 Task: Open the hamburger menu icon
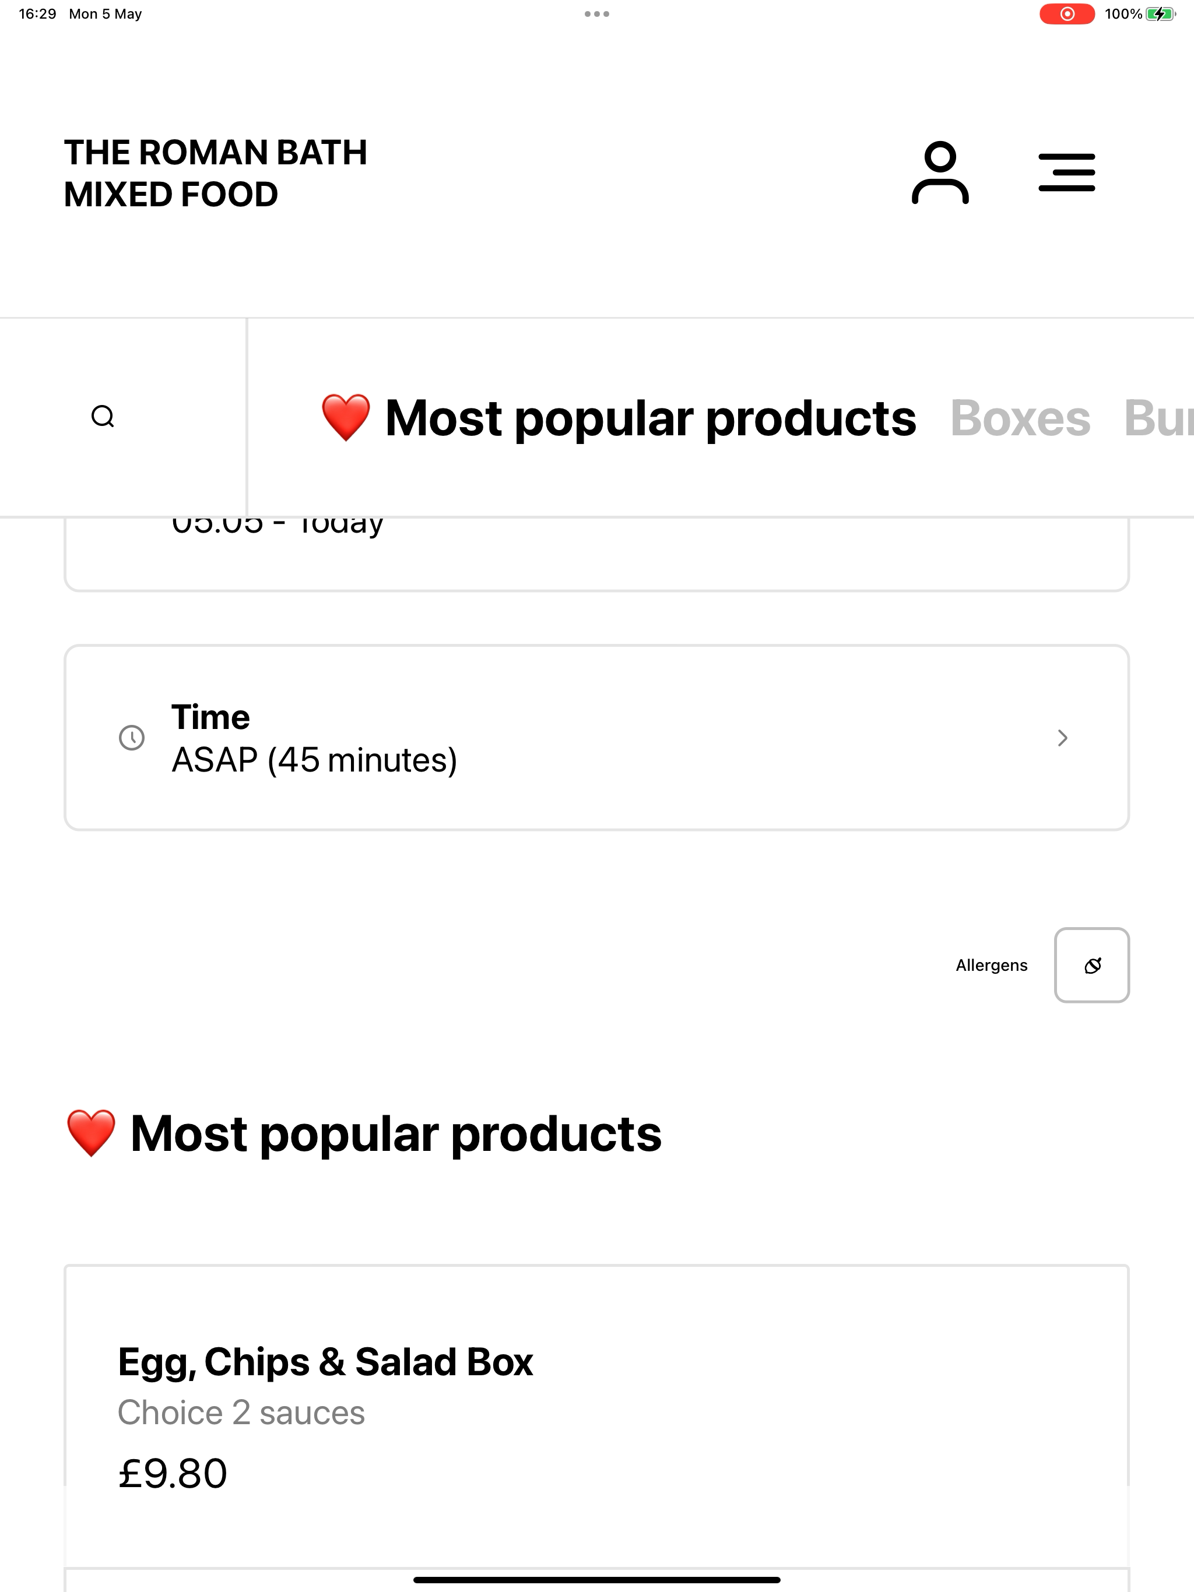[1066, 172]
